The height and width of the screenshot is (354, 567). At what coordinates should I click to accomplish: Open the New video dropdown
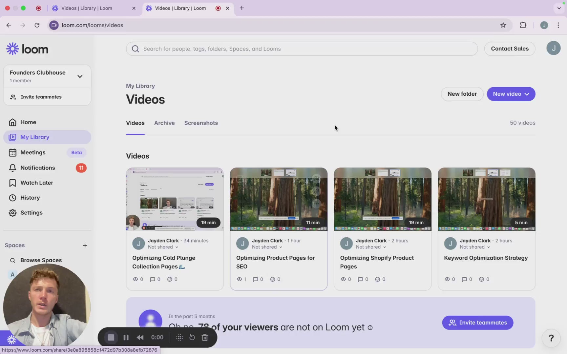[511, 94]
